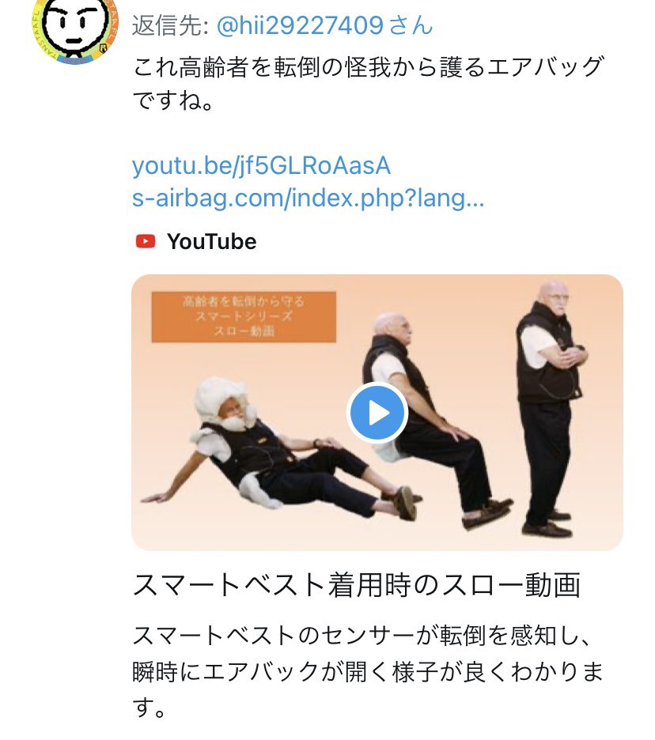
Task: Tap the さん suffix after the username
Action: pos(411,25)
